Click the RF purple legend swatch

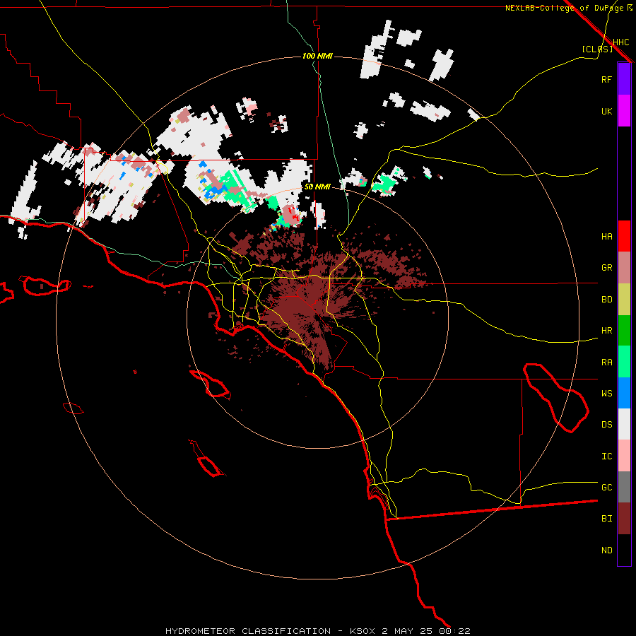point(624,79)
